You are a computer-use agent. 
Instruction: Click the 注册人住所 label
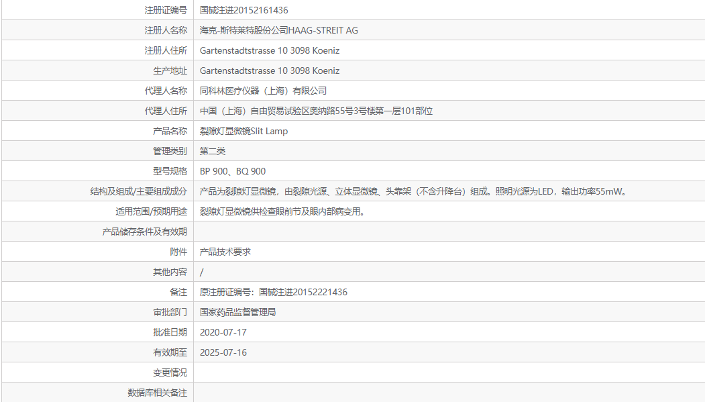(x=166, y=50)
